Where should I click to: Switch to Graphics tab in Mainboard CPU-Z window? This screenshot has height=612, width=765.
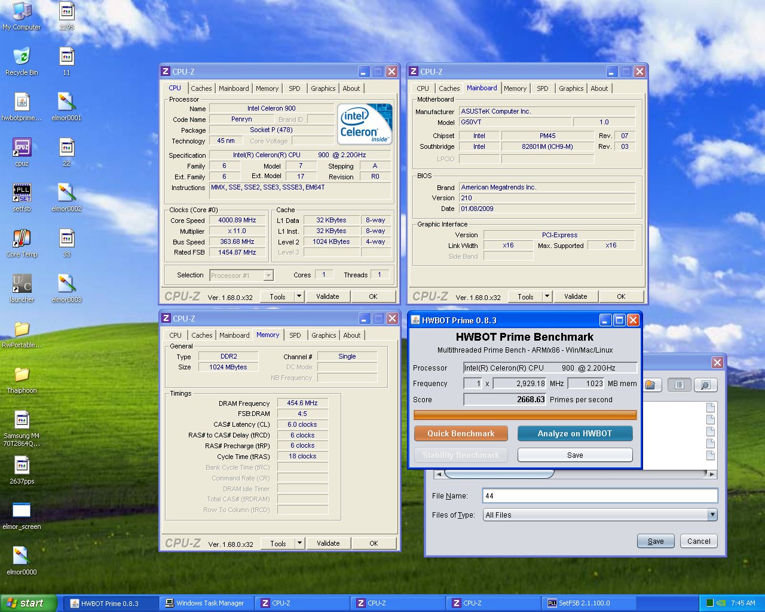pos(571,88)
